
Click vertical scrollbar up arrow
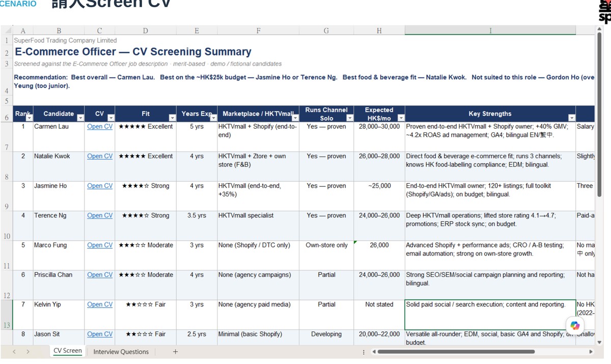[599, 29]
